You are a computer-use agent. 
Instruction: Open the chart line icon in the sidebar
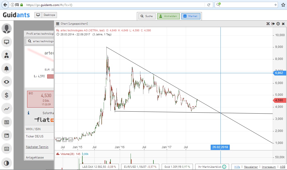pyautogui.click(x=7, y=109)
